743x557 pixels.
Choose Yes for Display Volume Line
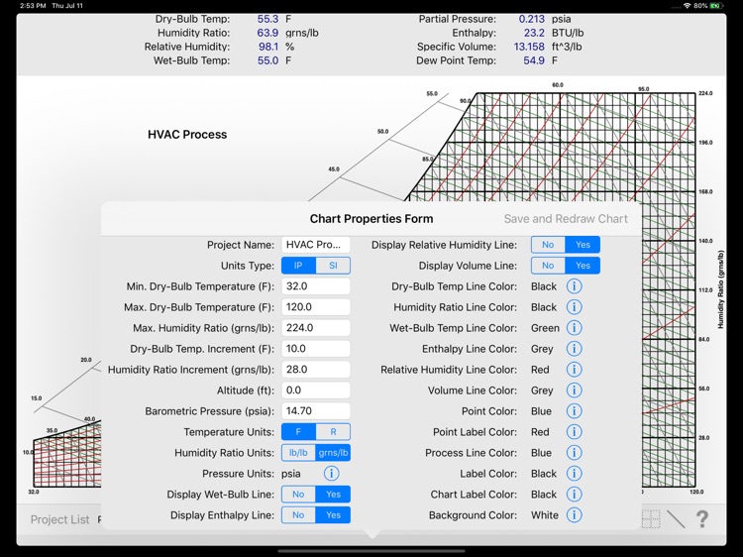pos(583,266)
